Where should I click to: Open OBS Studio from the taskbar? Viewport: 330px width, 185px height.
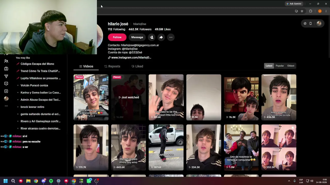[x=96, y=181]
